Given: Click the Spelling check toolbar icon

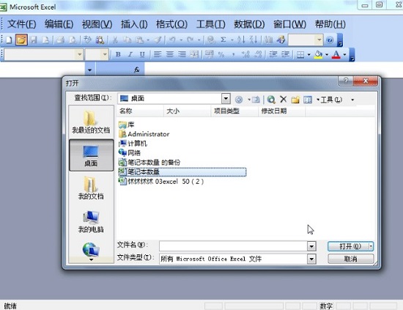Looking at the screenshot, I should click(88, 40).
